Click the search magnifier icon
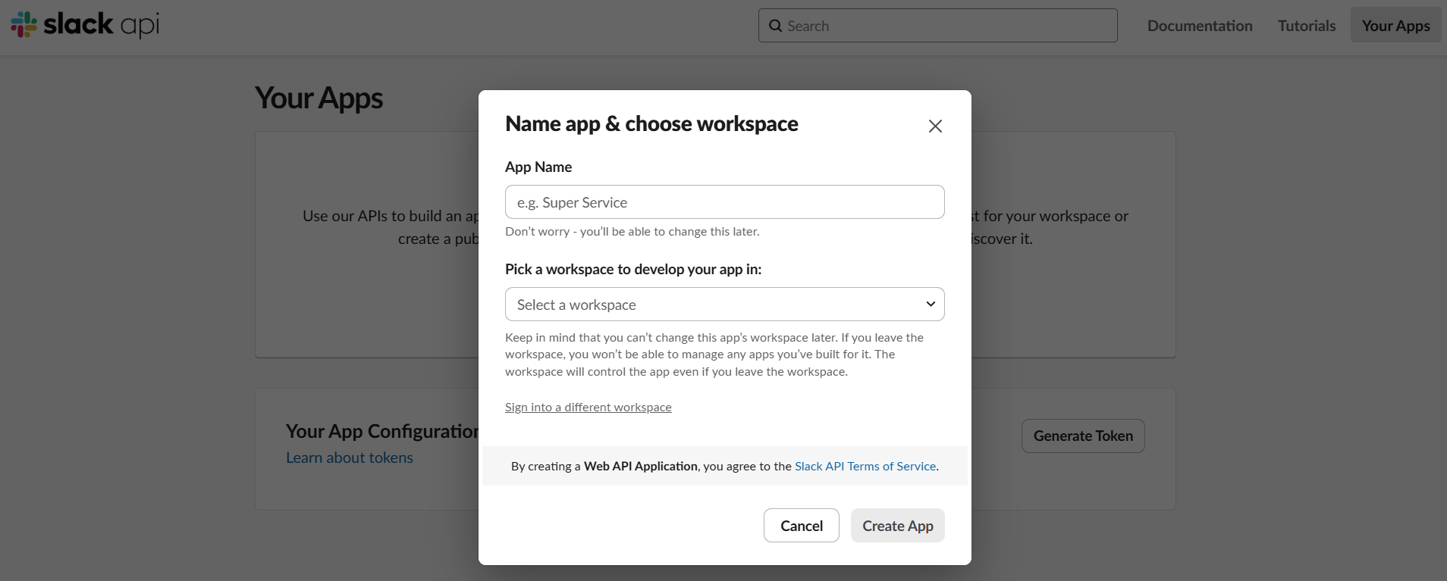The height and width of the screenshot is (581, 1447). point(775,26)
